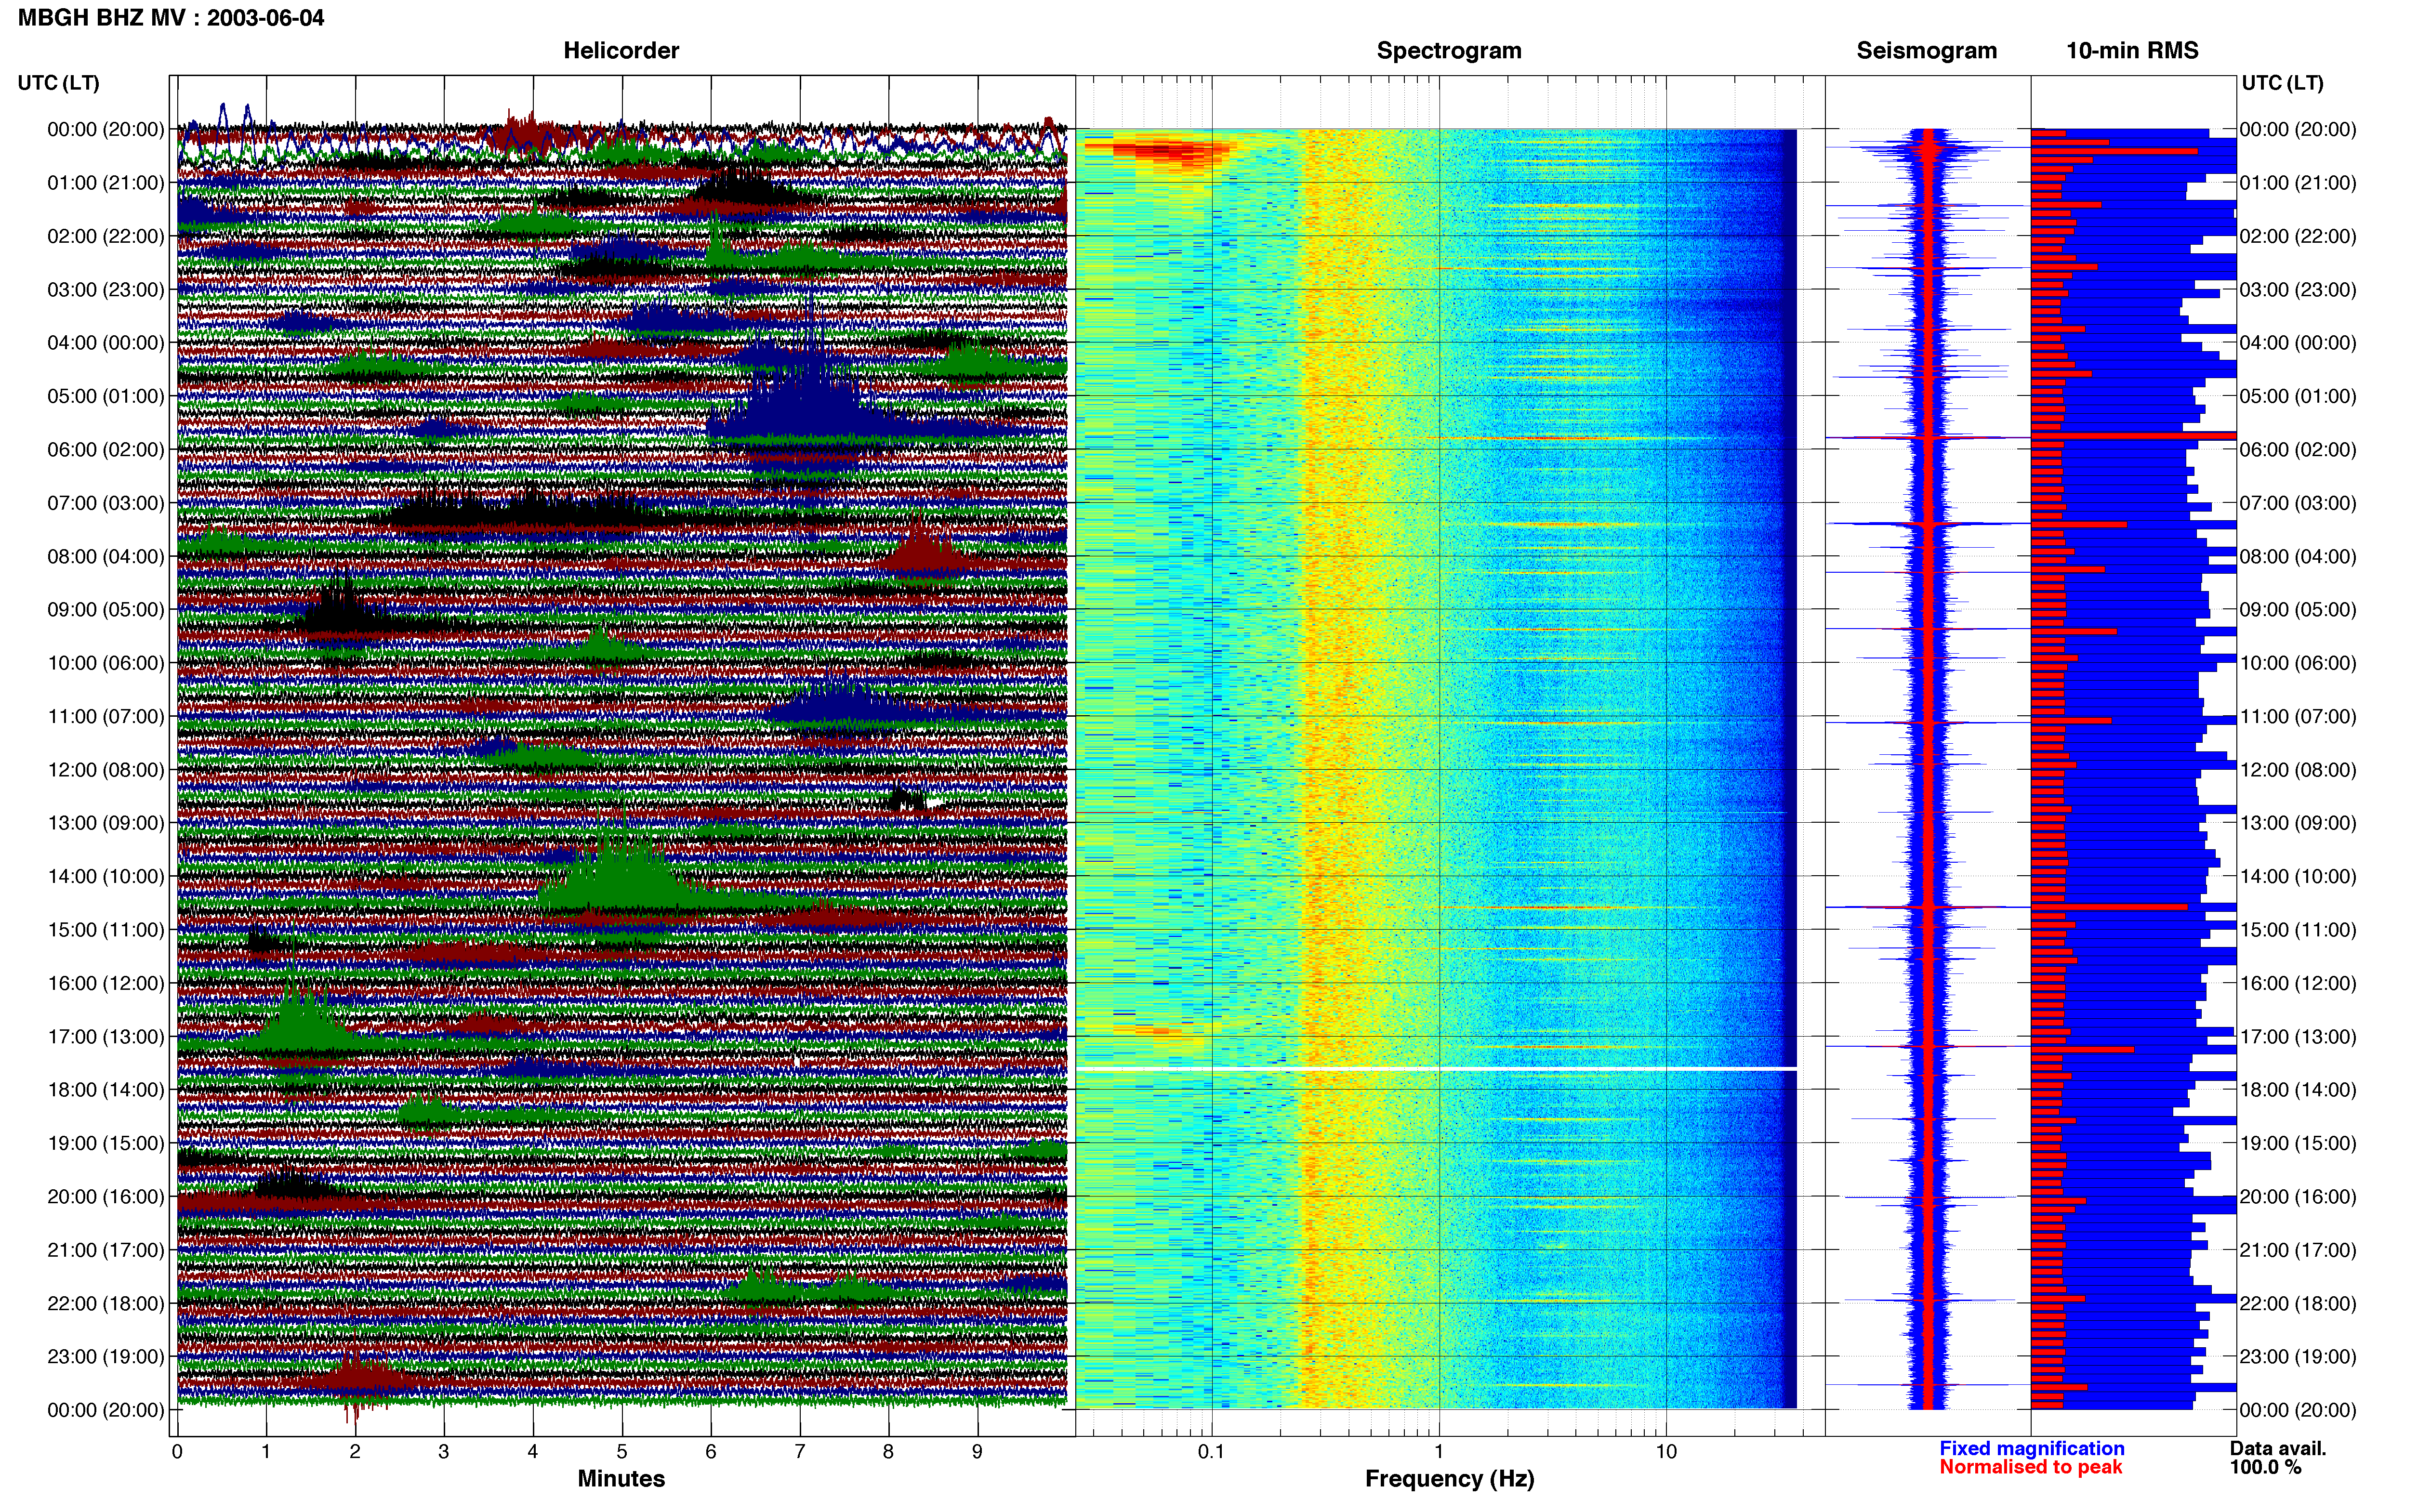This screenshot has width=2418, height=1512.
Task: Click the '1' tick on the Frequency axis
Action: pyautogui.click(x=1439, y=1452)
